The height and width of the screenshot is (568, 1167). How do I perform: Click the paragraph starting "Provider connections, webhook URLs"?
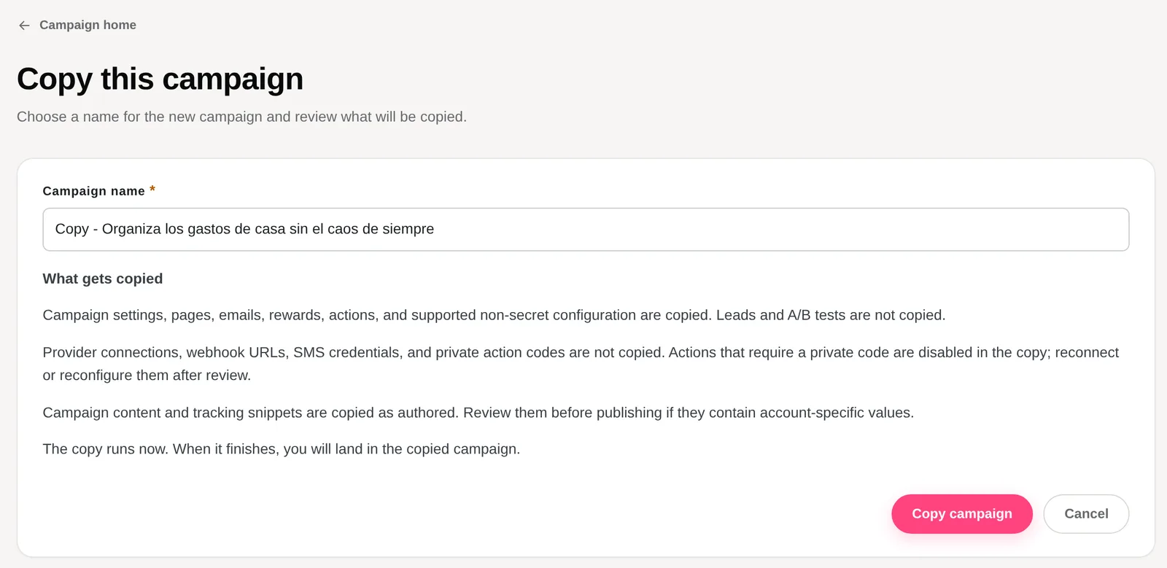(581, 364)
